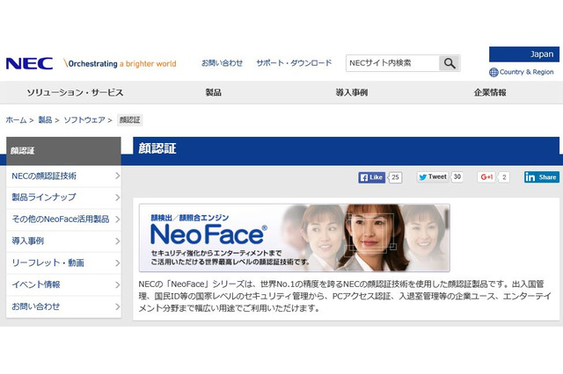Open the お問い合わせ header link
563x374 pixels.
tap(222, 63)
